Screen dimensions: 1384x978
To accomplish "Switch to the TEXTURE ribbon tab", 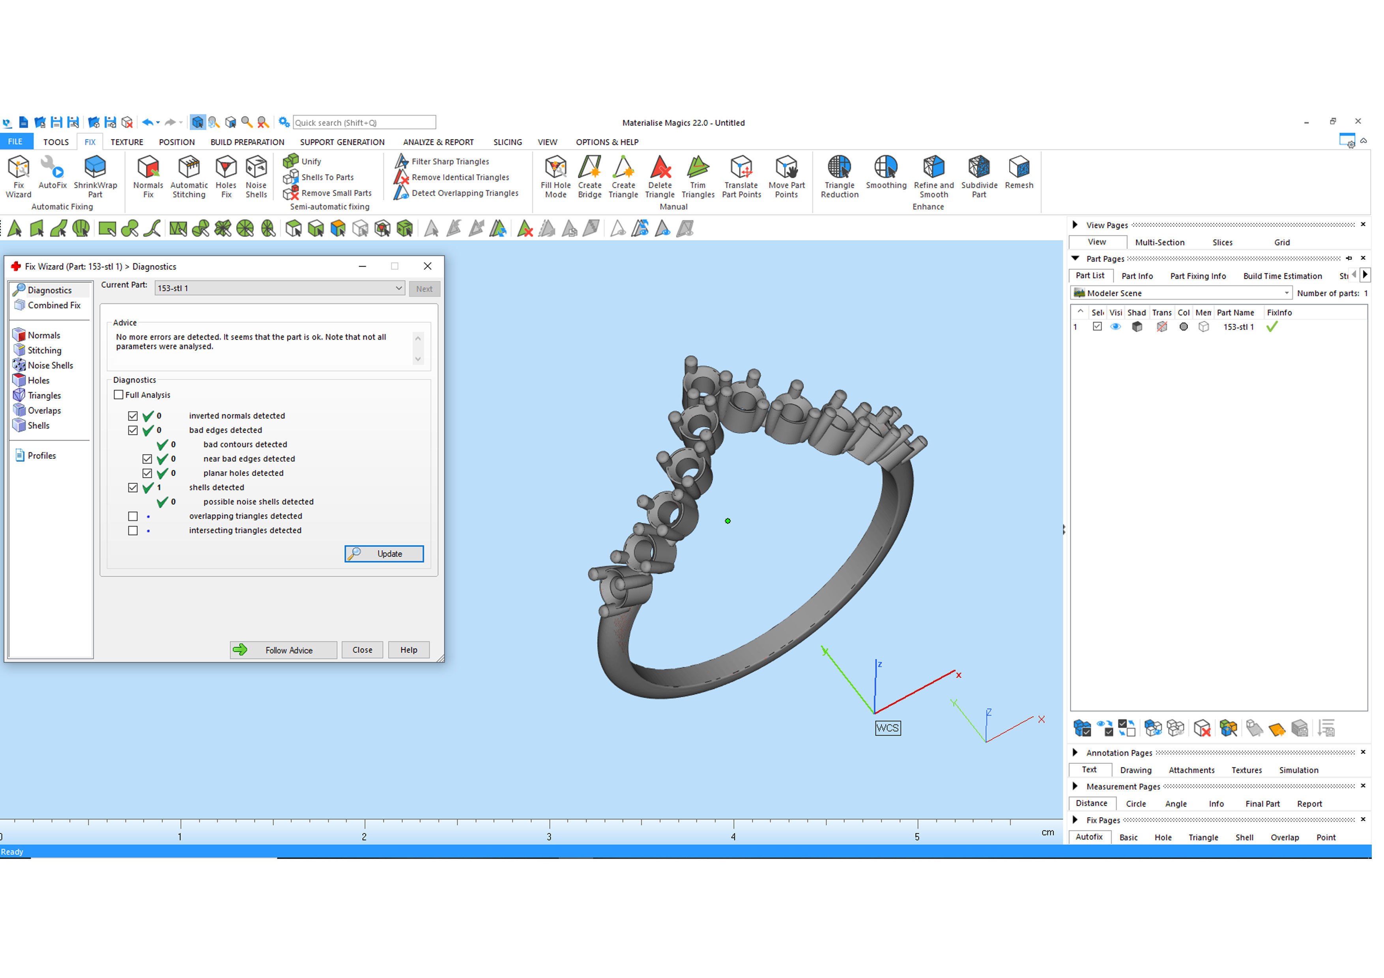I will (x=127, y=142).
